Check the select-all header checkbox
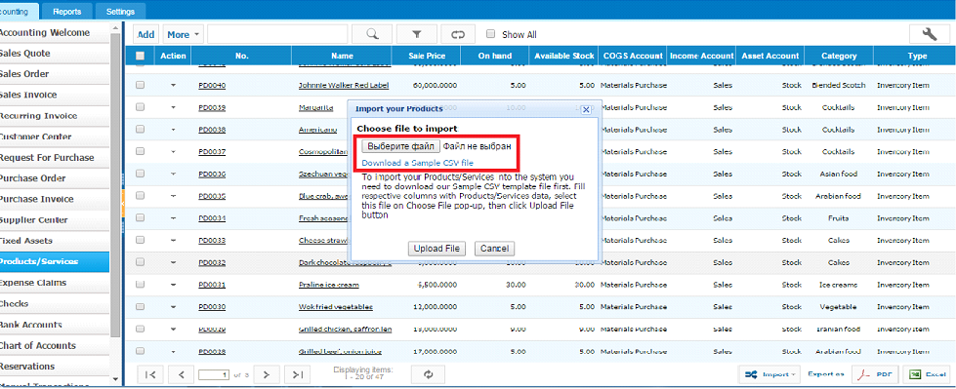 click(141, 56)
